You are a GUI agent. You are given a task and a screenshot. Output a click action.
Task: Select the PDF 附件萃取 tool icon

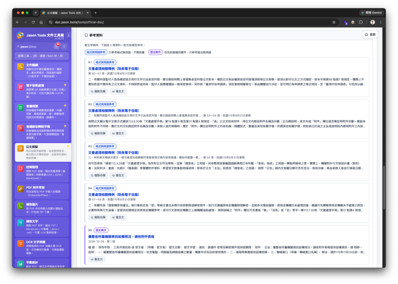point(21,189)
